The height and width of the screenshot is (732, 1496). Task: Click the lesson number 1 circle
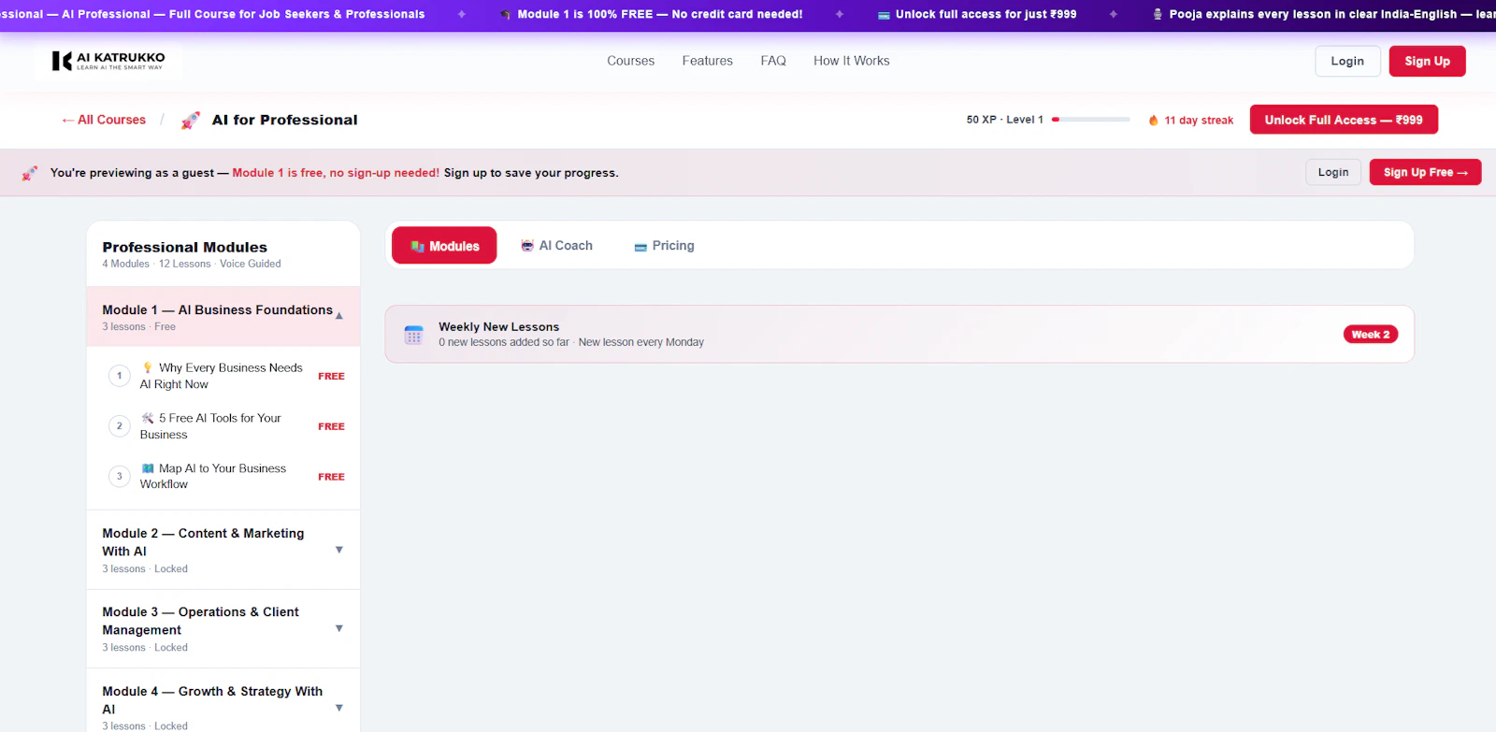(119, 376)
